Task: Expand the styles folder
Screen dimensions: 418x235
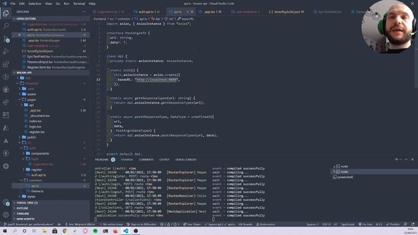Action: click(31, 196)
